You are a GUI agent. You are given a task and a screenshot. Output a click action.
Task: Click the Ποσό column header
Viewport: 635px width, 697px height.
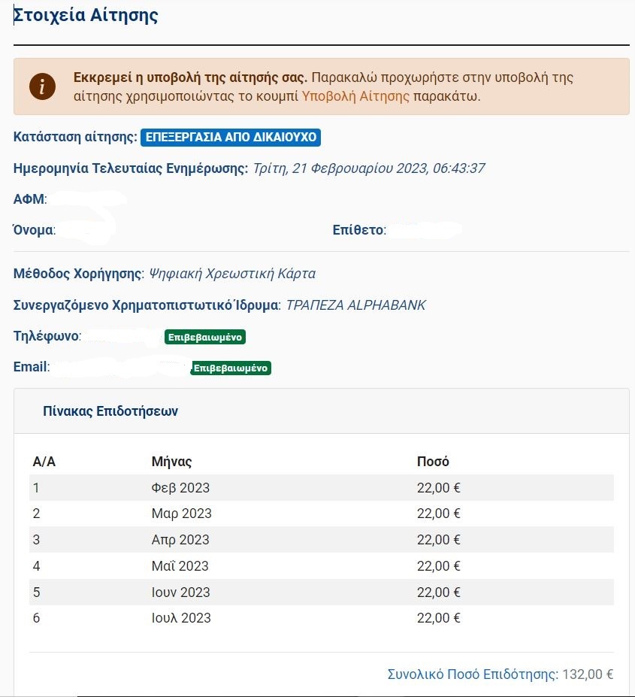coord(433,461)
